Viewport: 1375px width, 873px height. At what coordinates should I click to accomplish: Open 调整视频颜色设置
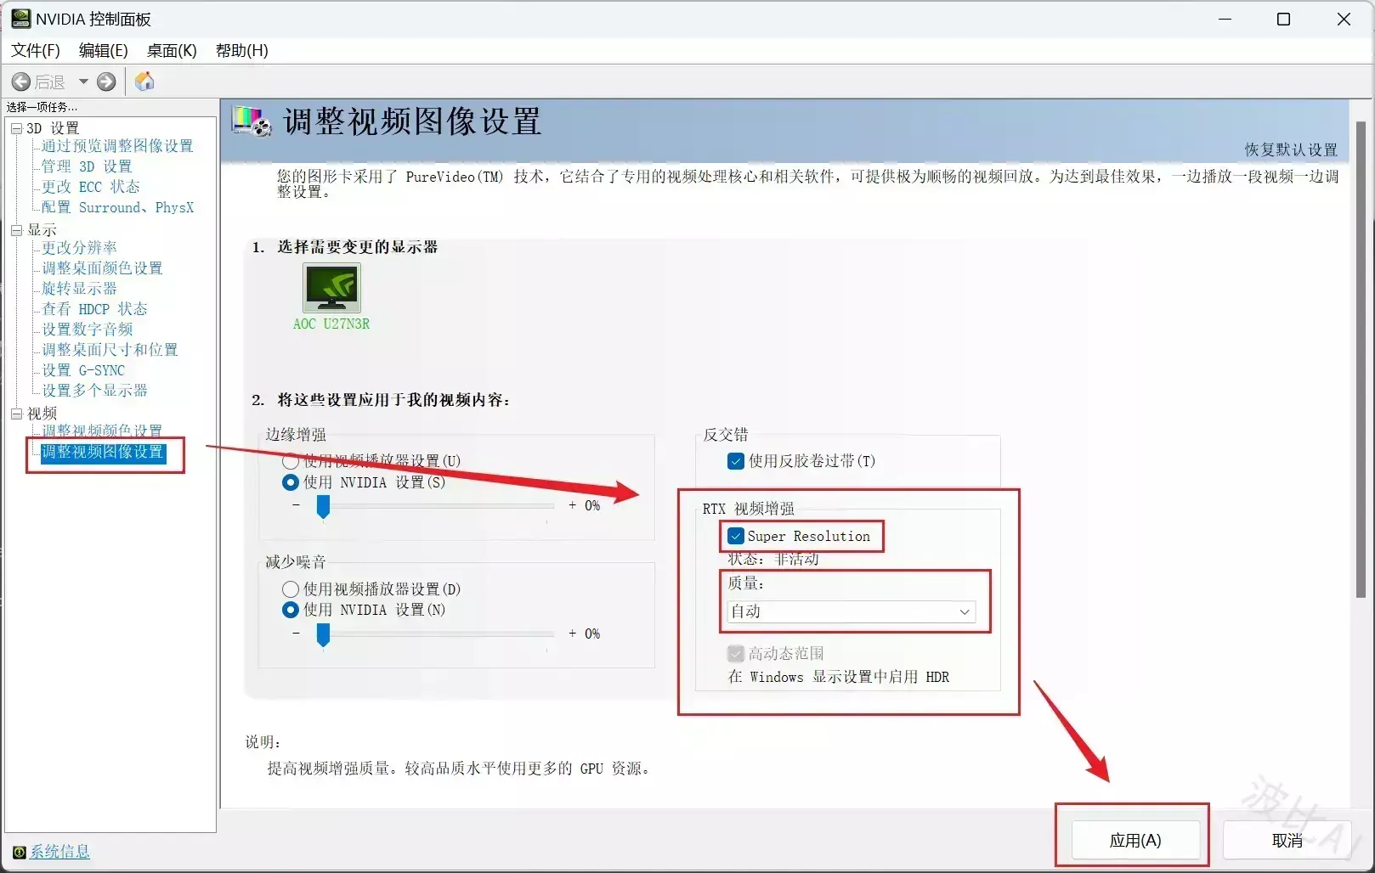pos(102,431)
